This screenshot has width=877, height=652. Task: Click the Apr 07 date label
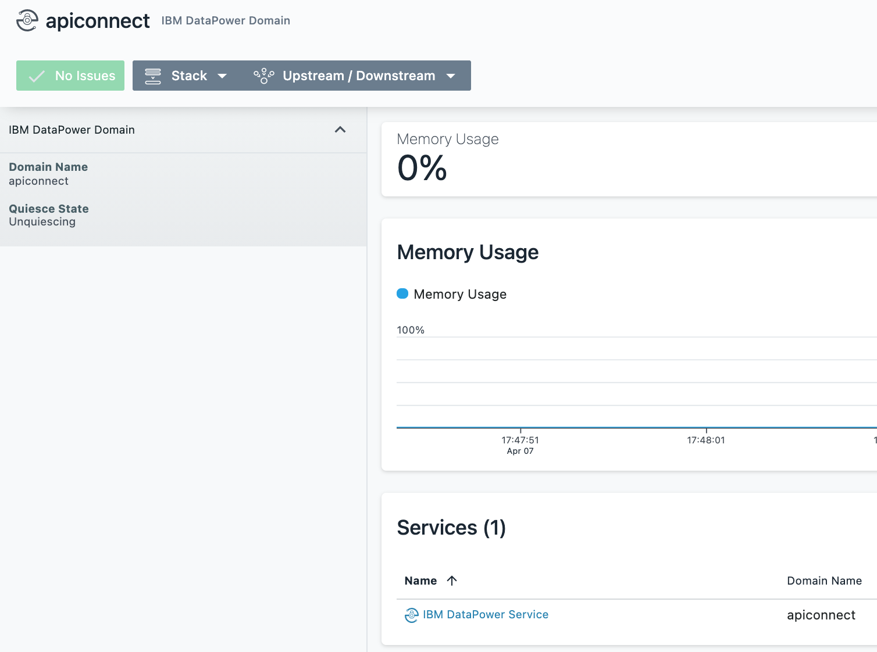click(520, 451)
